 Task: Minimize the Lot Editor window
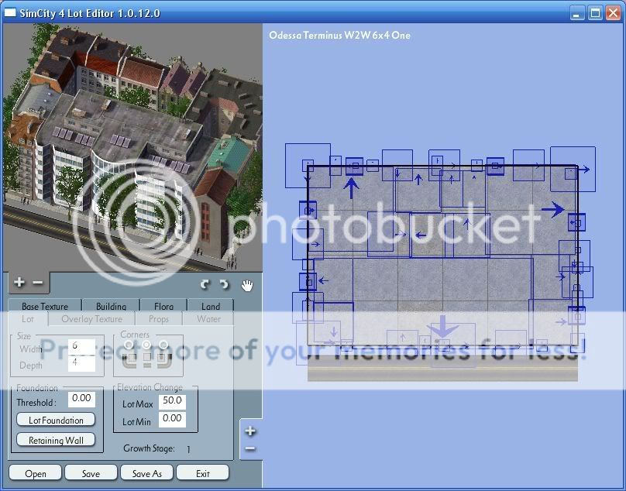click(576, 14)
